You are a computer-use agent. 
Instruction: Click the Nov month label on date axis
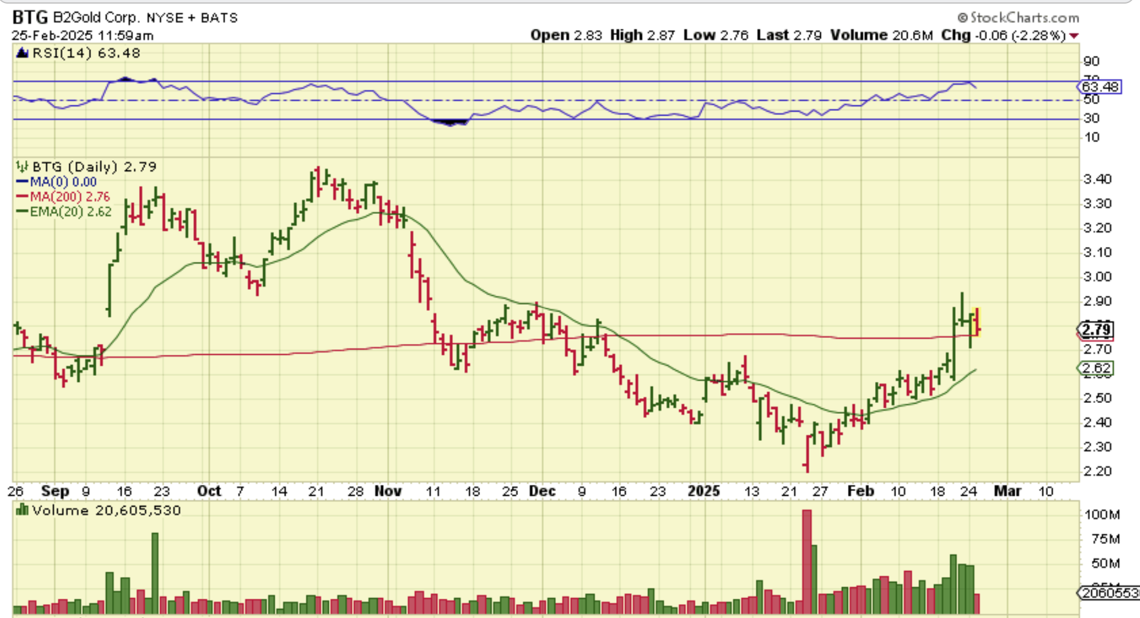(x=388, y=492)
